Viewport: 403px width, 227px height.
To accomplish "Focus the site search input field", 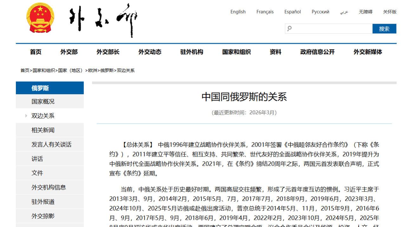I will tap(329, 29).
